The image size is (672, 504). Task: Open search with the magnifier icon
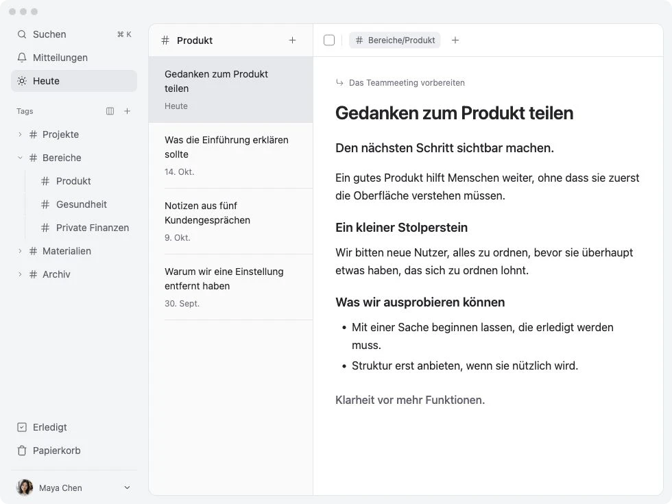[x=22, y=34]
